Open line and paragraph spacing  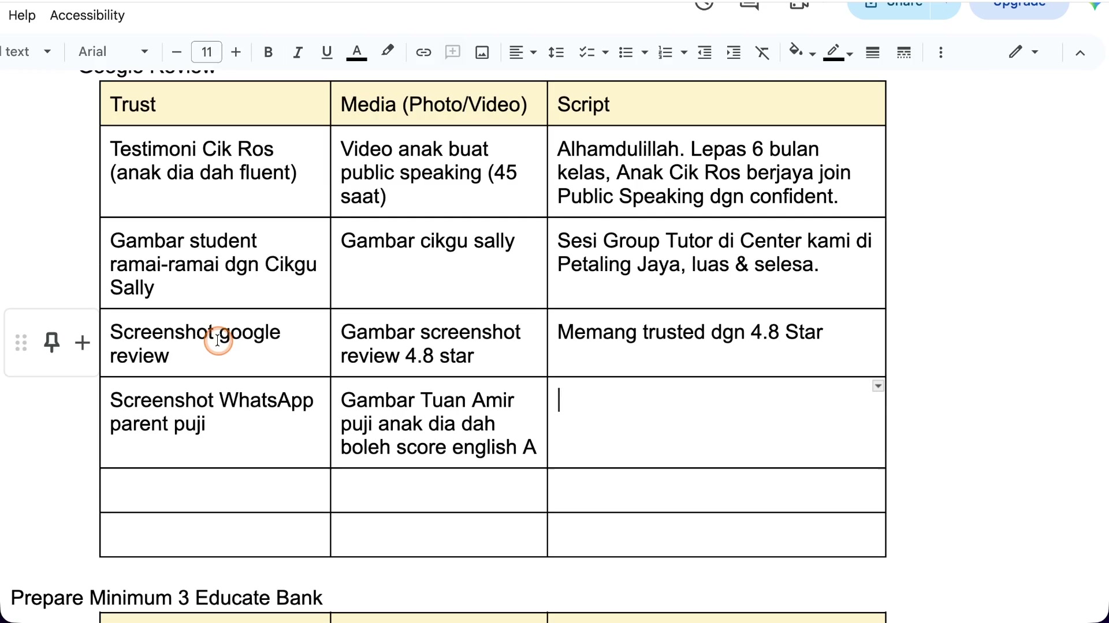pyautogui.click(x=556, y=52)
